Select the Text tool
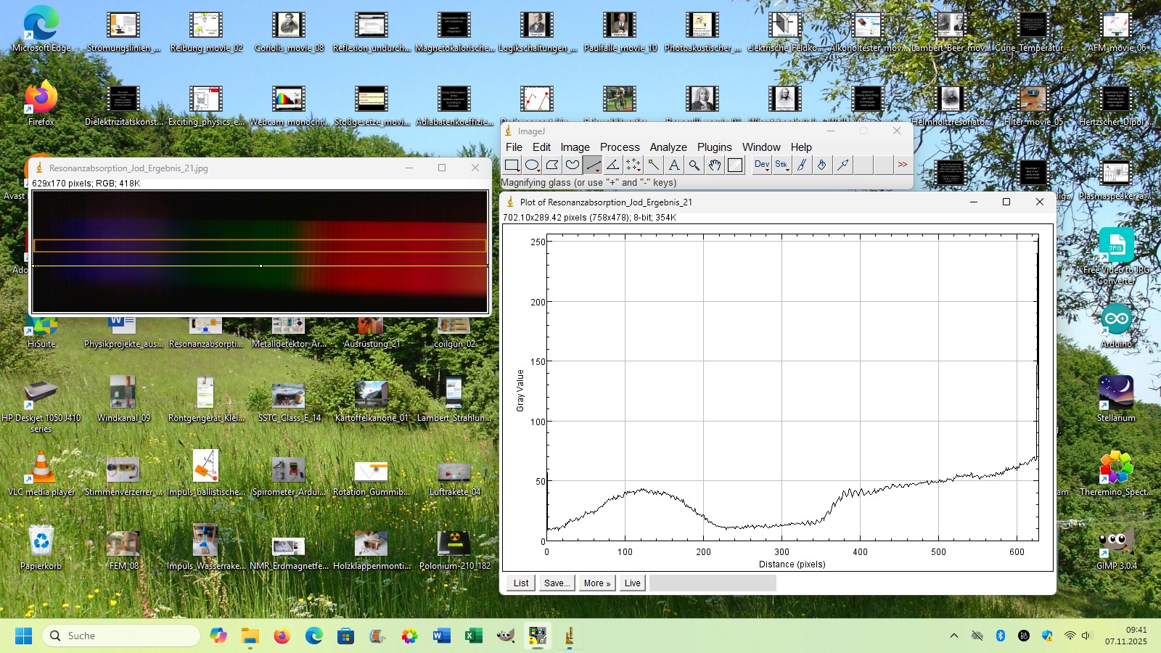Image resolution: width=1161 pixels, height=653 pixels. [x=674, y=165]
